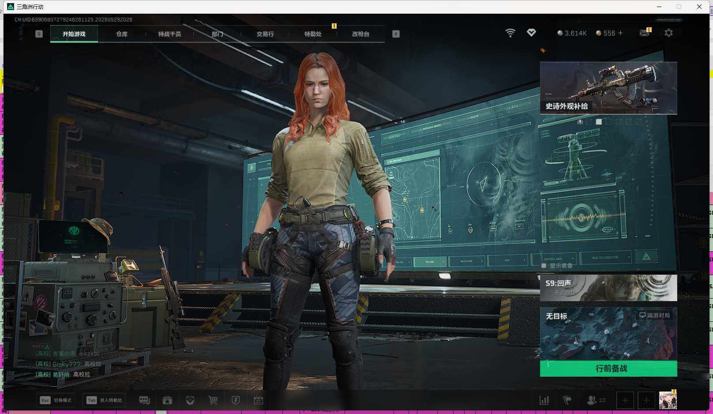The image size is (713, 414).
Task: Click the 三角洲行动 window title
Action: (x=30, y=7)
